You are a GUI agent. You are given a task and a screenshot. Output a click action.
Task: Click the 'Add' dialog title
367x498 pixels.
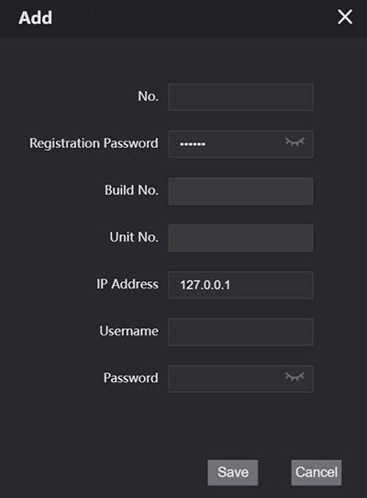(x=35, y=17)
